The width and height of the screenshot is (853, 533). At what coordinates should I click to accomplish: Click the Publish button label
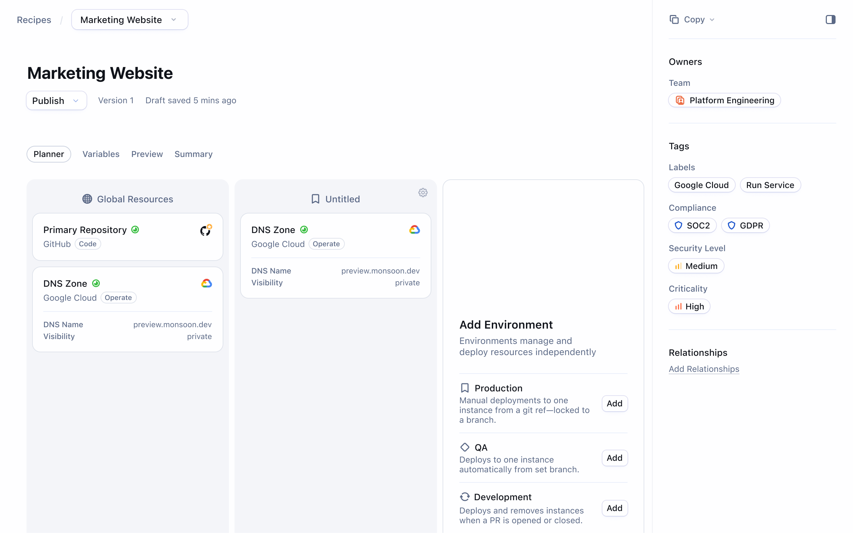tap(48, 101)
